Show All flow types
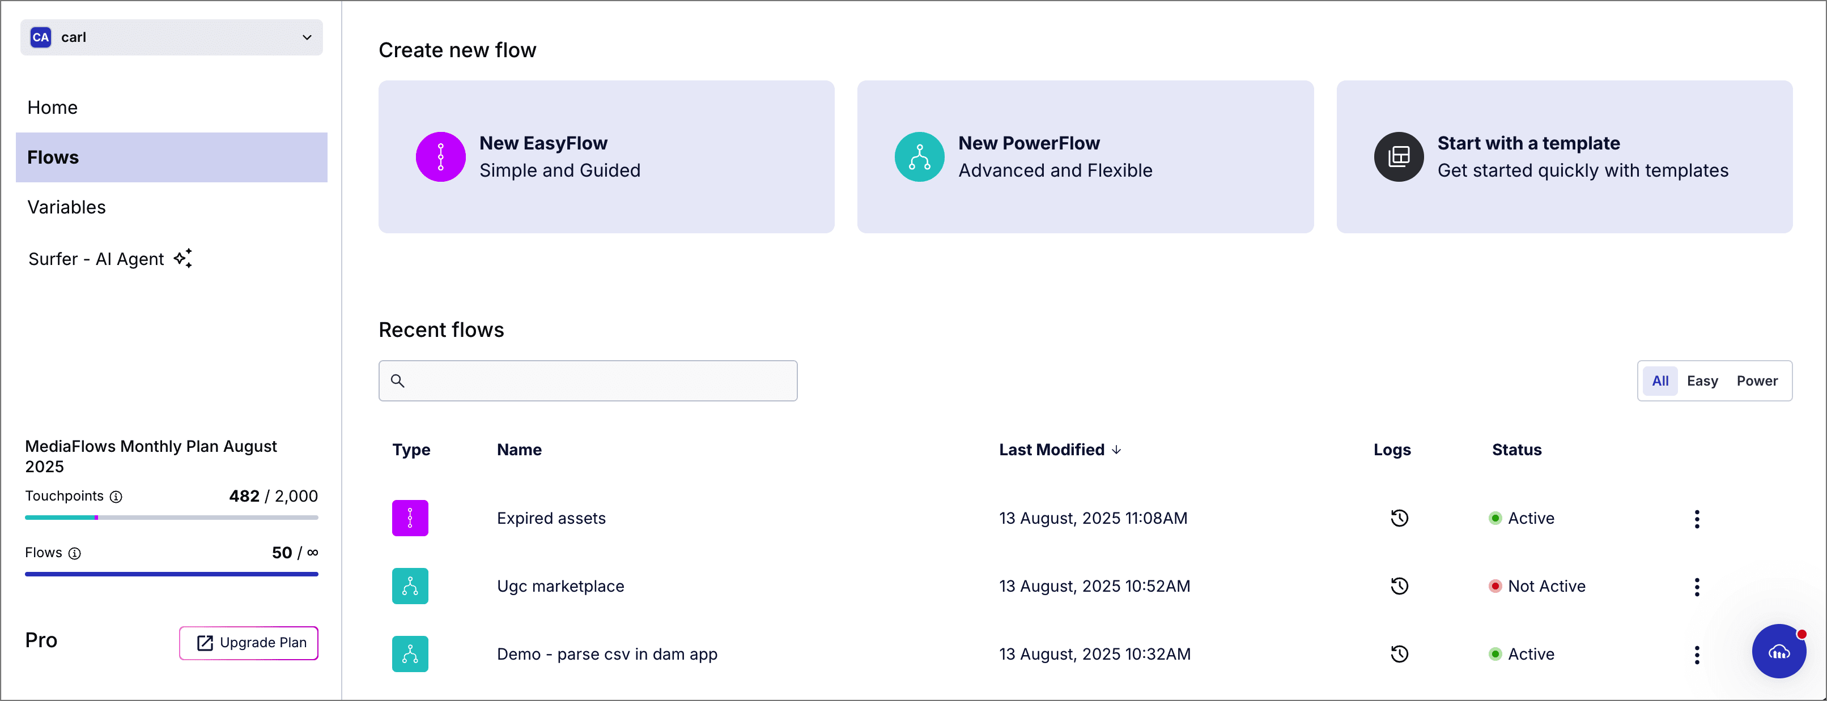 [1660, 381]
